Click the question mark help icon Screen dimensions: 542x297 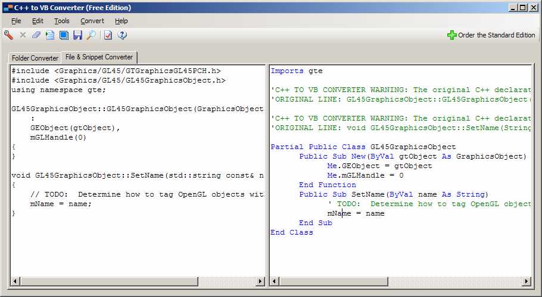click(122, 35)
